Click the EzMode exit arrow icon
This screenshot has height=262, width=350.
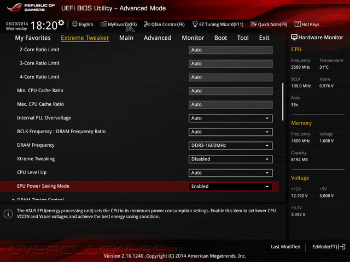point(342,247)
